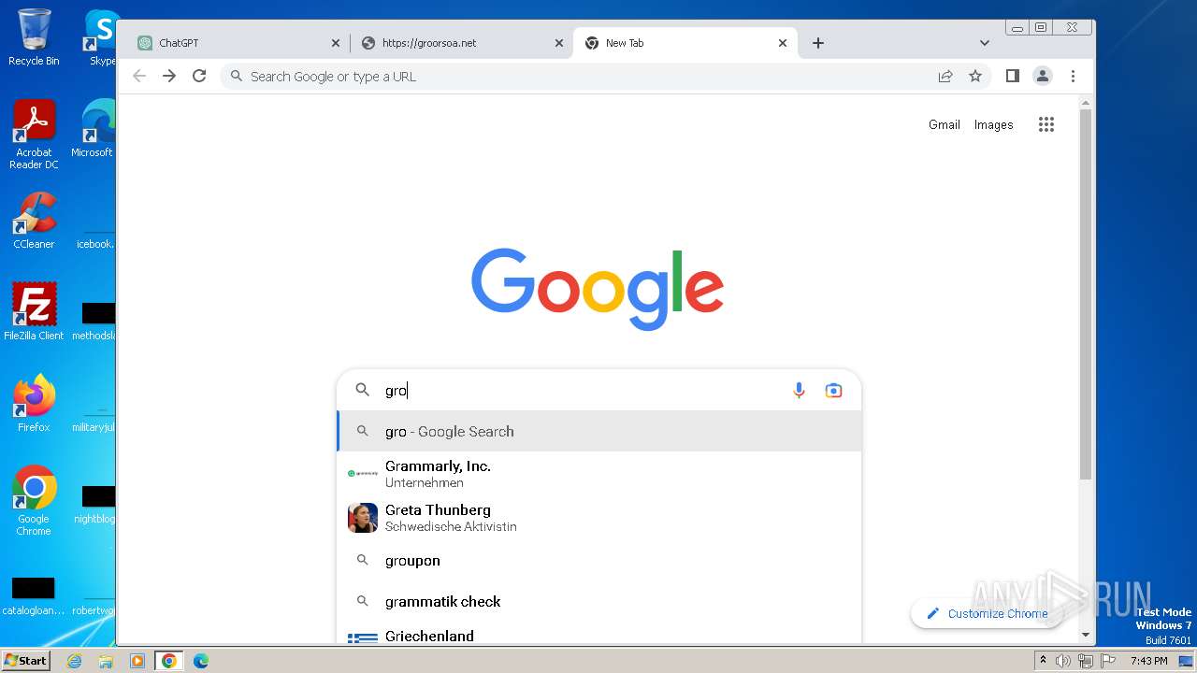Click the 7:43 PM clock
Image resolution: width=1197 pixels, height=673 pixels.
[x=1148, y=661]
